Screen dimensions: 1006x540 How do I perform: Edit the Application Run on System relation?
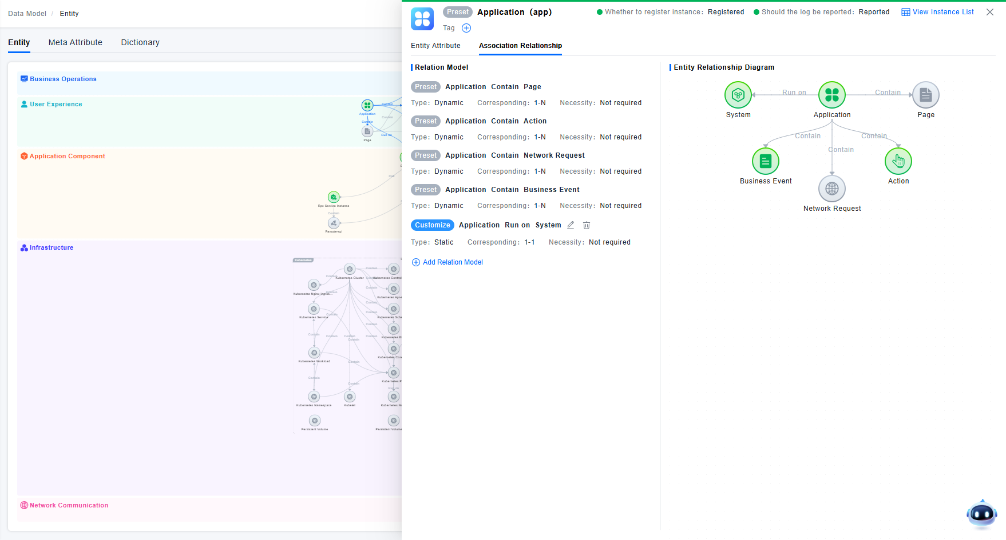[x=571, y=225]
